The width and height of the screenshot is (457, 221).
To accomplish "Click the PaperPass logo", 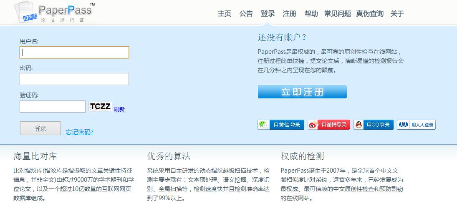I will click(x=55, y=12).
